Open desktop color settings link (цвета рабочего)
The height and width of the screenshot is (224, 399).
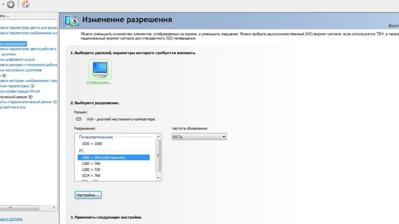click(x=28, y=49)
